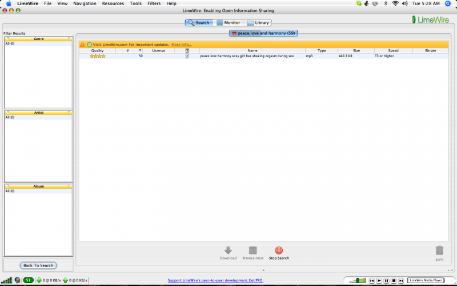The image size is (457, 286).
Task: Click the green checkmark menu bar icon
Action: point(359,3)
